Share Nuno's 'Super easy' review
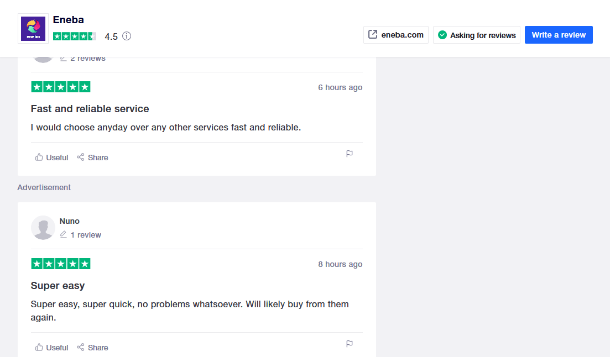Viewport: 610px width, 357px height. click(92, 348)
